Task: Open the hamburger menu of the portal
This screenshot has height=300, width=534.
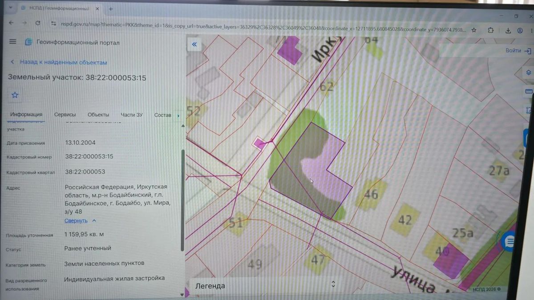Action: tap(13, 42)
